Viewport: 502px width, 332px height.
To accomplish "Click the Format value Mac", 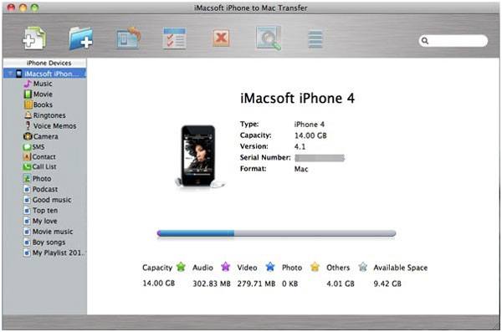I will click(x=301, y=169).
